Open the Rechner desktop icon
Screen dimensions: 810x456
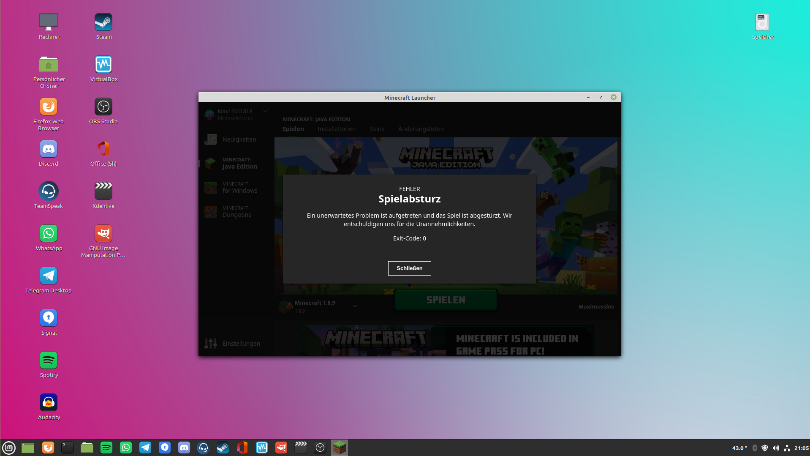(49, 27)
